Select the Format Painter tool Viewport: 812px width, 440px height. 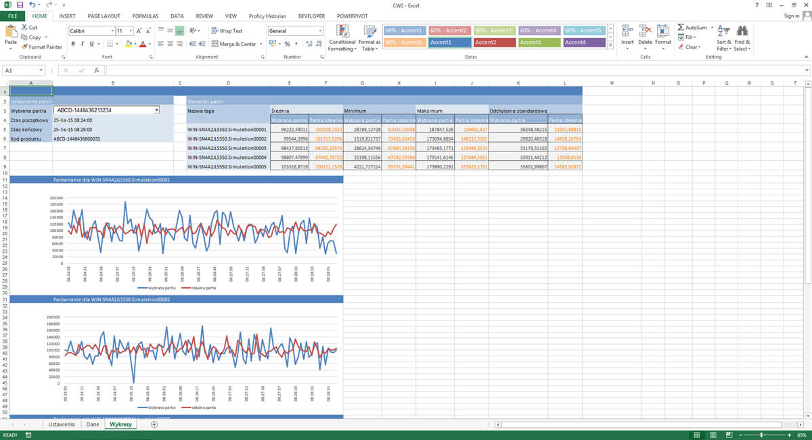(42, 47)
